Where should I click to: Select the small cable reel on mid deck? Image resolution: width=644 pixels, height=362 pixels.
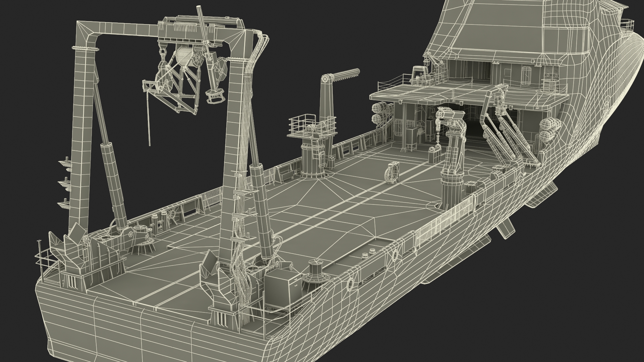click(x=392, y=172)
